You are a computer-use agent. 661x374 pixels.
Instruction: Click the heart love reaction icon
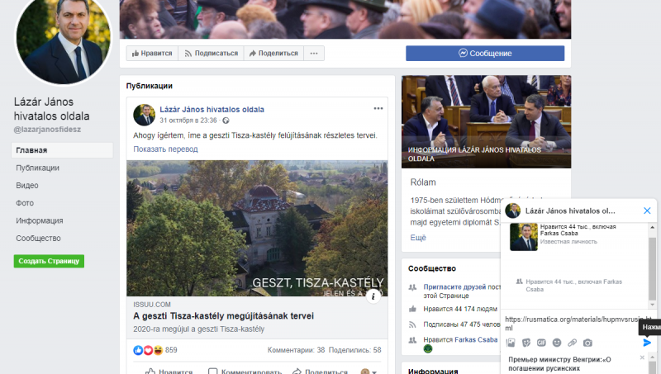tap(148, 350)
